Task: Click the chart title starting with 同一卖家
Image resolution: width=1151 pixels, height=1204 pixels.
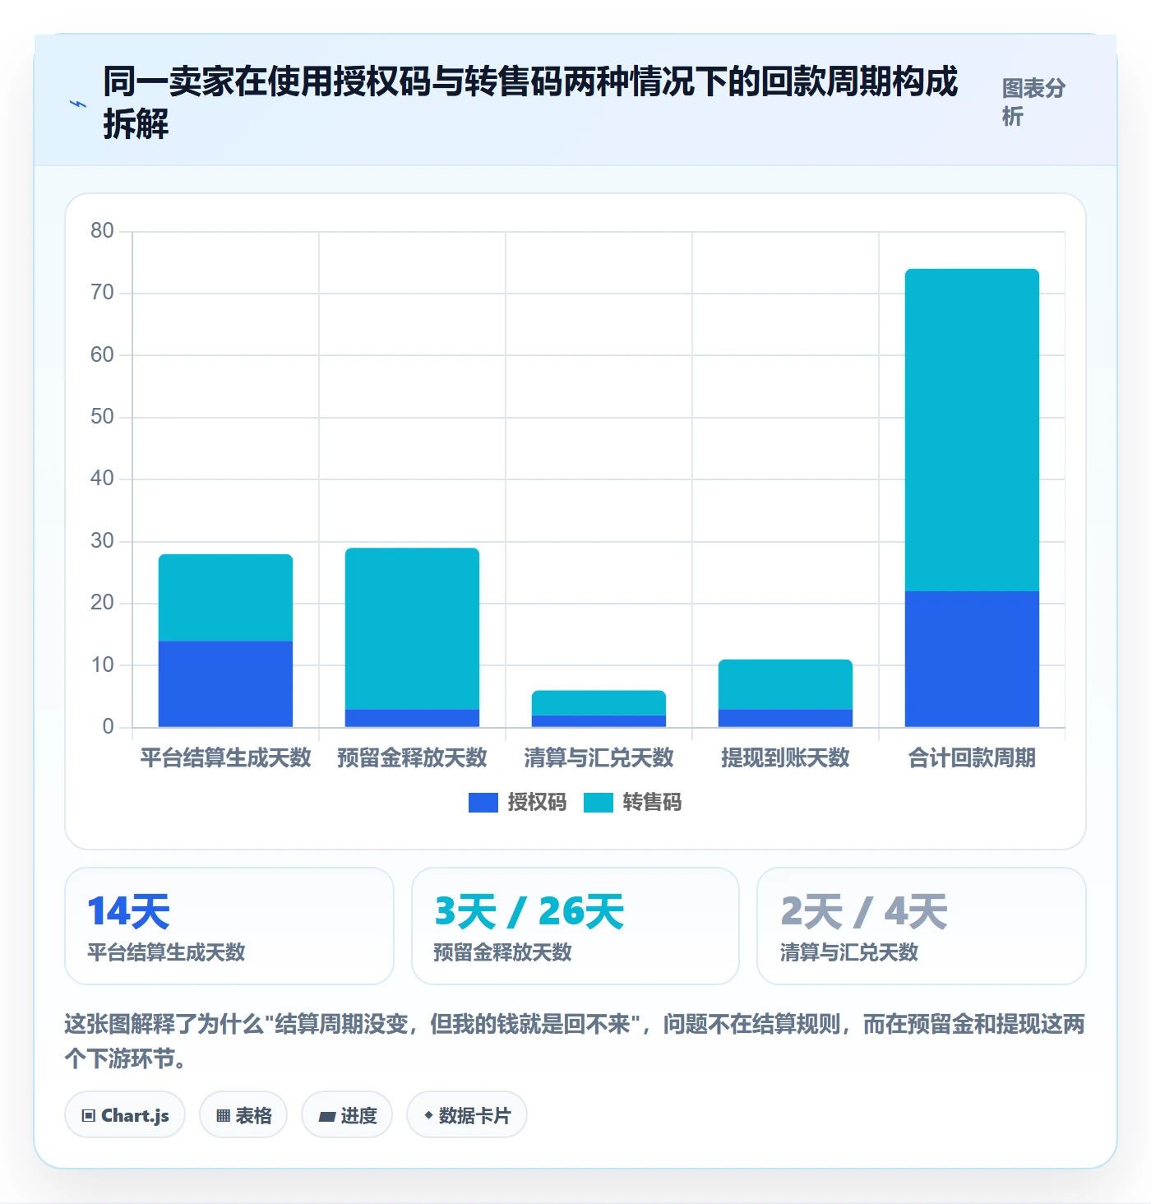Action: click(530, 102)
